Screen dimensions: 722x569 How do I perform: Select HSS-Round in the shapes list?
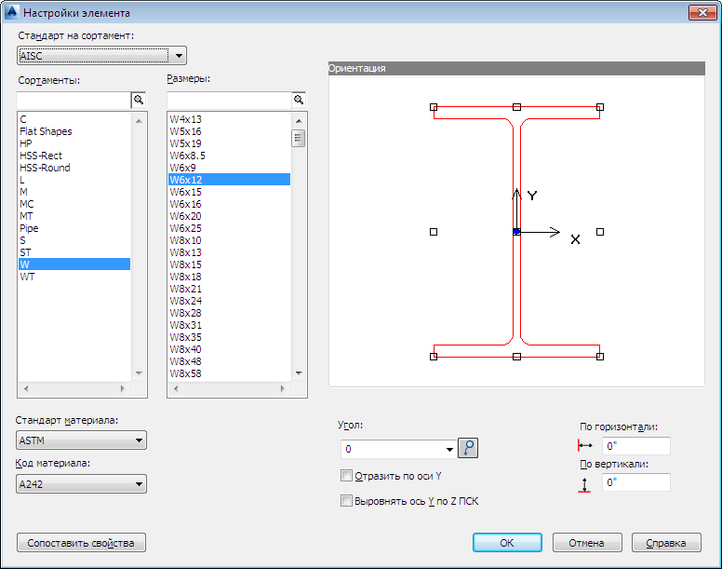click(x=74, y=168)
